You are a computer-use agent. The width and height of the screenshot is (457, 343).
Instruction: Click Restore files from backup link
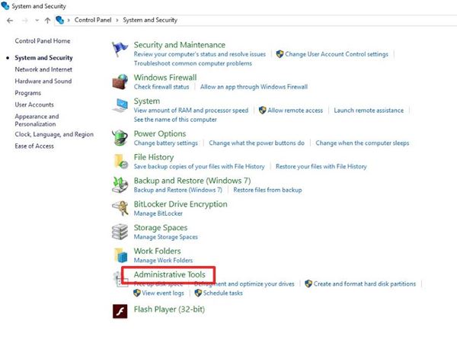click(x=267, y=190)
